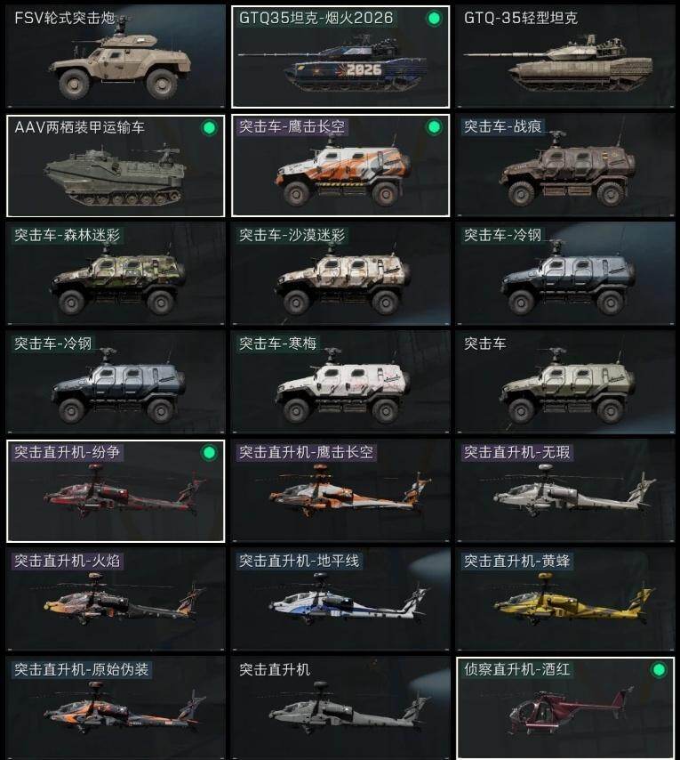Select the 突击直升机-地平线 skin
Image resolution: width=680 pixels, height=760 pixels.
point(340,600)
